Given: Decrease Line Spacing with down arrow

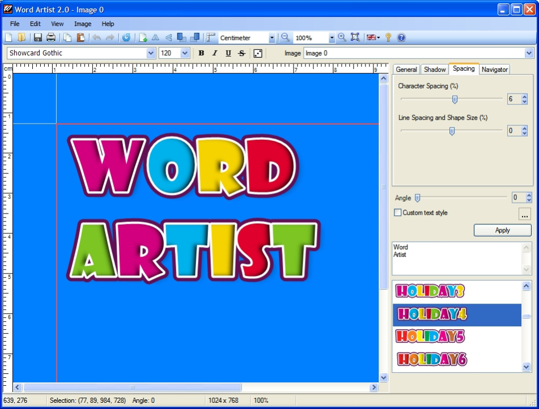Looking at the screenshot, I should pyautogui.click(x=524, y=133).
